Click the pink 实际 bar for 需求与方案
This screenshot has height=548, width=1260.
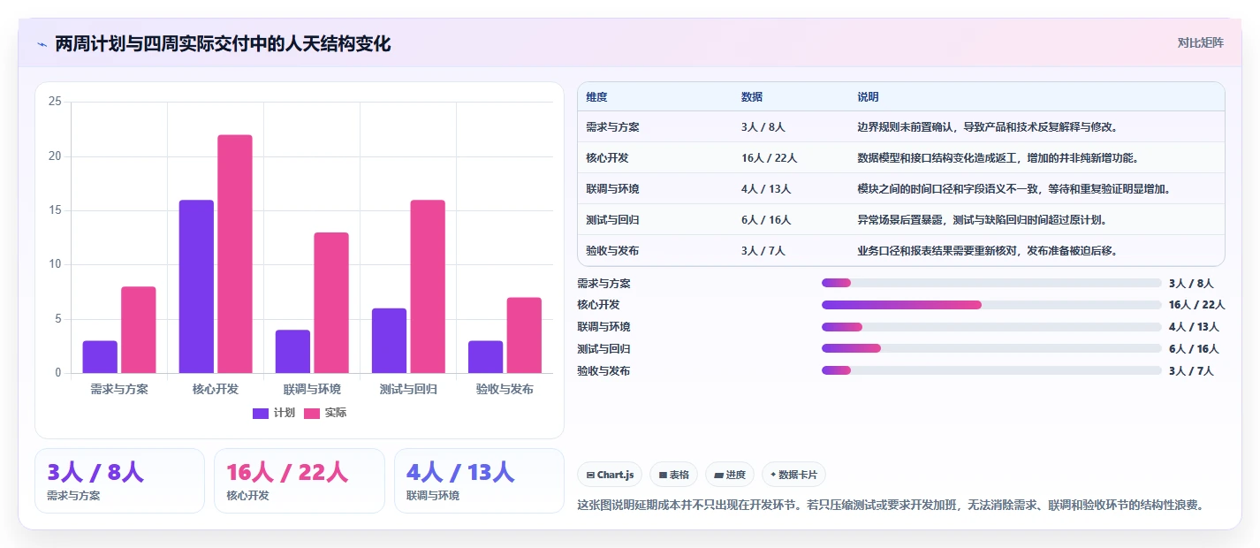pos(139,330)
